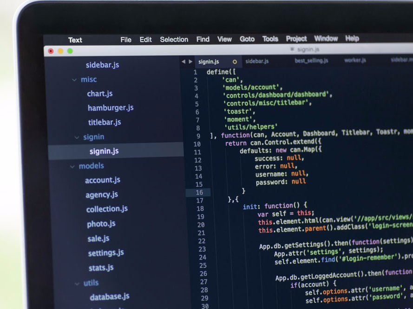Switch to the best_selling.js tab
The image size is (413, 309).
coord(311,61)
